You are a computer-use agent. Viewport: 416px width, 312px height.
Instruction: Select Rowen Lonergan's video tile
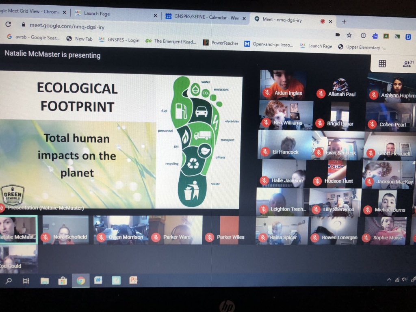click(x=334, y=231)
